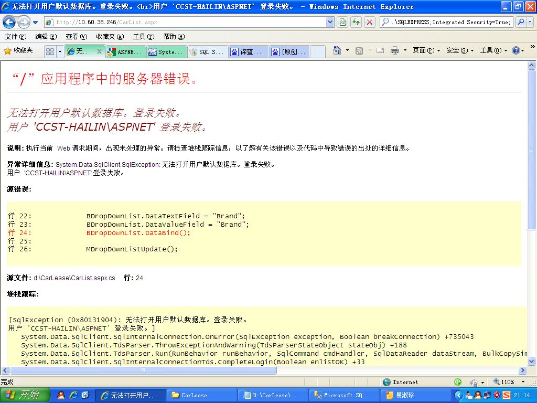Click the horizontal scrollbar left arrow
The image size is (537, 403).
coord(5,370)
